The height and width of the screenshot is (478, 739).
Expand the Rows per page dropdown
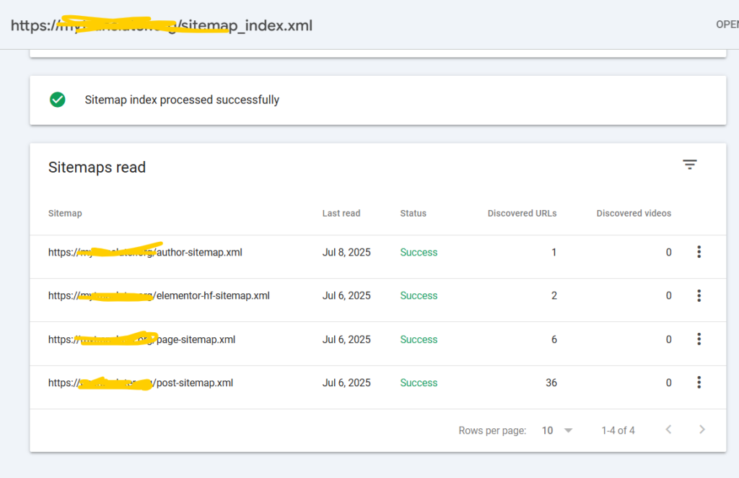point(556,430)
